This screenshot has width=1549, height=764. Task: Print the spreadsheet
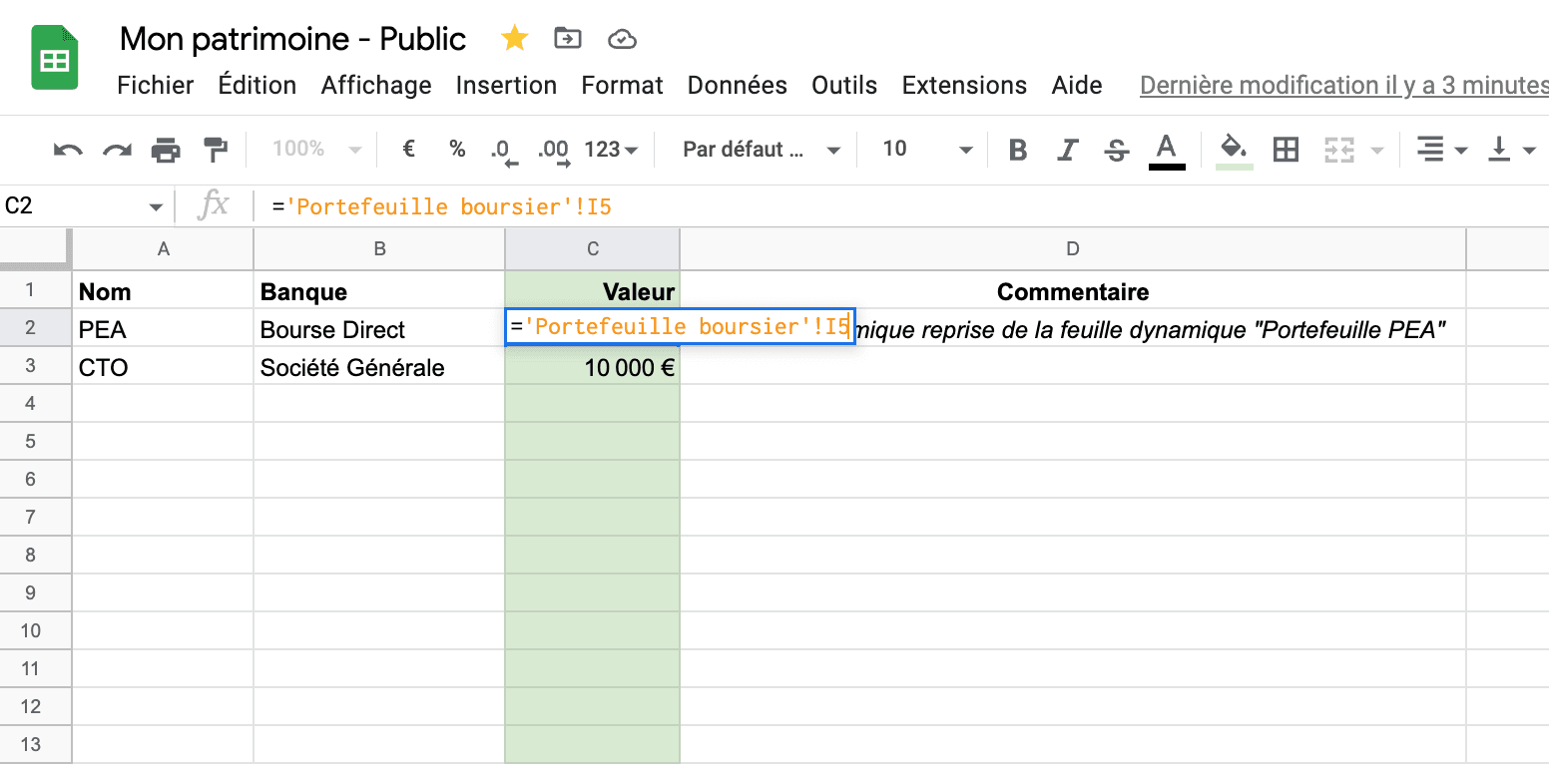click(166, 150)
